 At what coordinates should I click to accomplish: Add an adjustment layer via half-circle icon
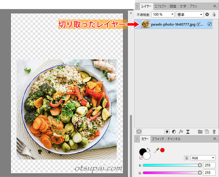pyautogui.click(x=174, y=132)
